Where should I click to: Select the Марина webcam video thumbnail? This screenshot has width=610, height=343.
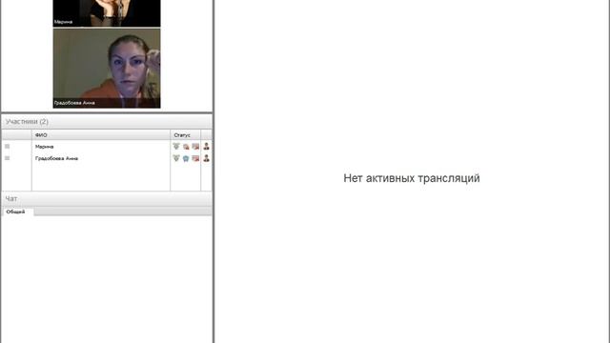(107, 13)
